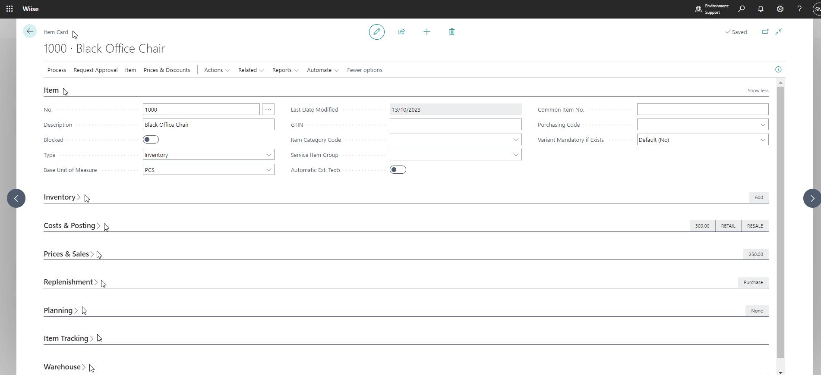Open the search magnifier icon
This screenshot has height=375, width=821.
point(741,9)
